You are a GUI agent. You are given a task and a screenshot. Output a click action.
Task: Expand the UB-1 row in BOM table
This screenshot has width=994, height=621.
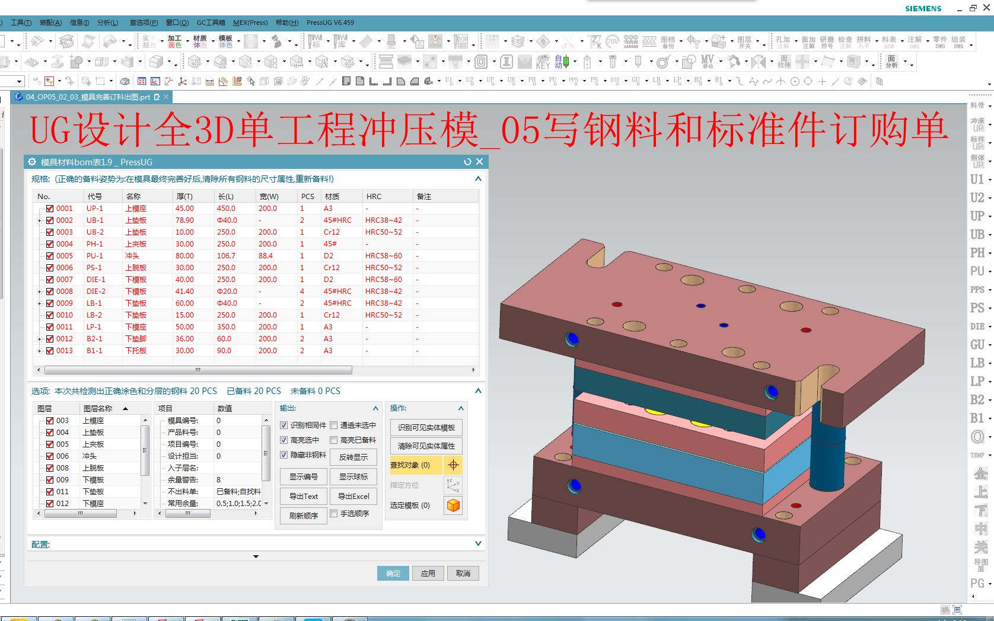point(39,220)
